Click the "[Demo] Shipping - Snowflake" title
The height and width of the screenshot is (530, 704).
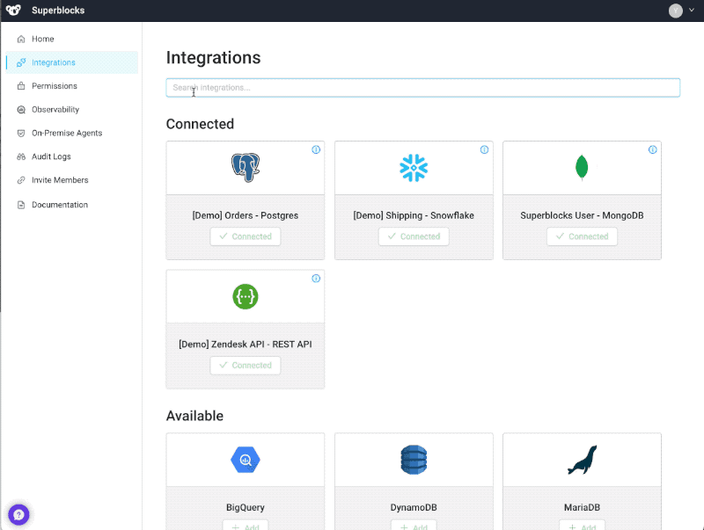coord(414,215)
